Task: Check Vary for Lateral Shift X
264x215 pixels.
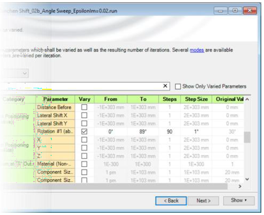Action: point(84,115)
